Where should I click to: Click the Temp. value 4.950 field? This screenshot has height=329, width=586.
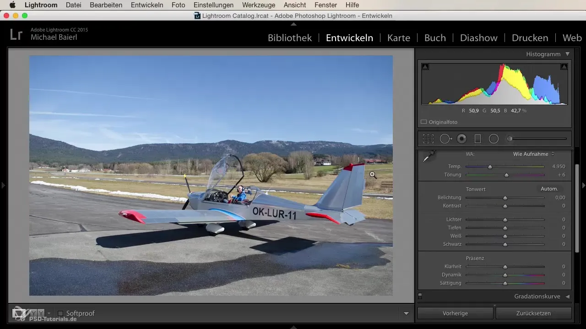tap(559, 166)
